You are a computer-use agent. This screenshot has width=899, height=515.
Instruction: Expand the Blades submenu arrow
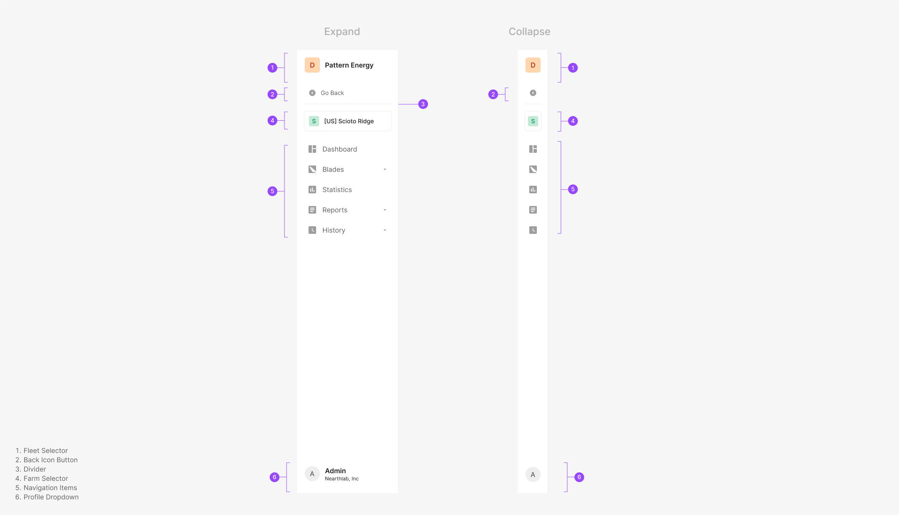point(385,169)
